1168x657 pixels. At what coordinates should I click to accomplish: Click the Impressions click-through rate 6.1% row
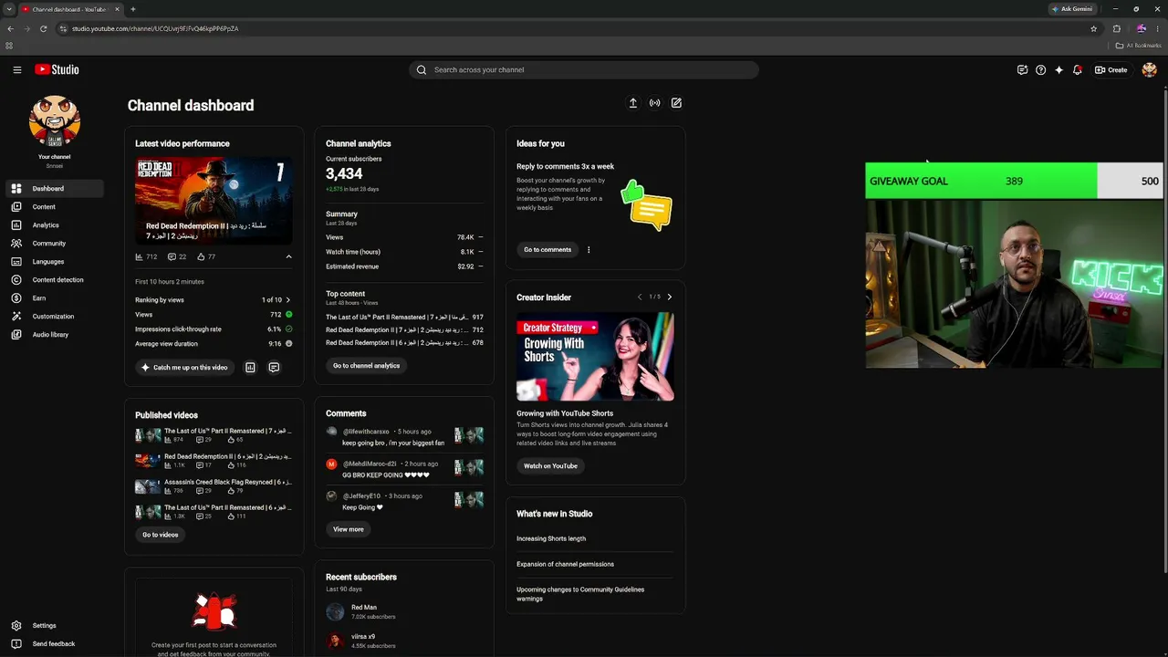tap(214, 329)
